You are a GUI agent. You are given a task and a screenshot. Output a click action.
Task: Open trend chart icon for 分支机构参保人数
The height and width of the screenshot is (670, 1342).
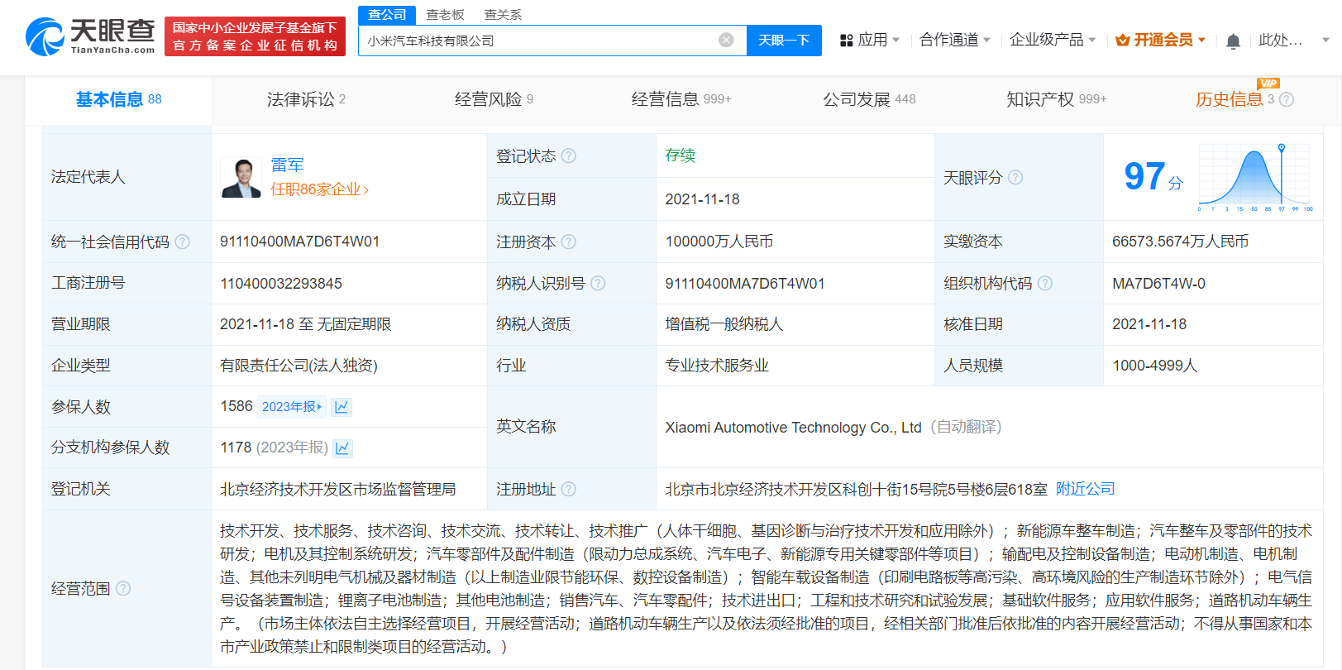click(x=342, y=447)
